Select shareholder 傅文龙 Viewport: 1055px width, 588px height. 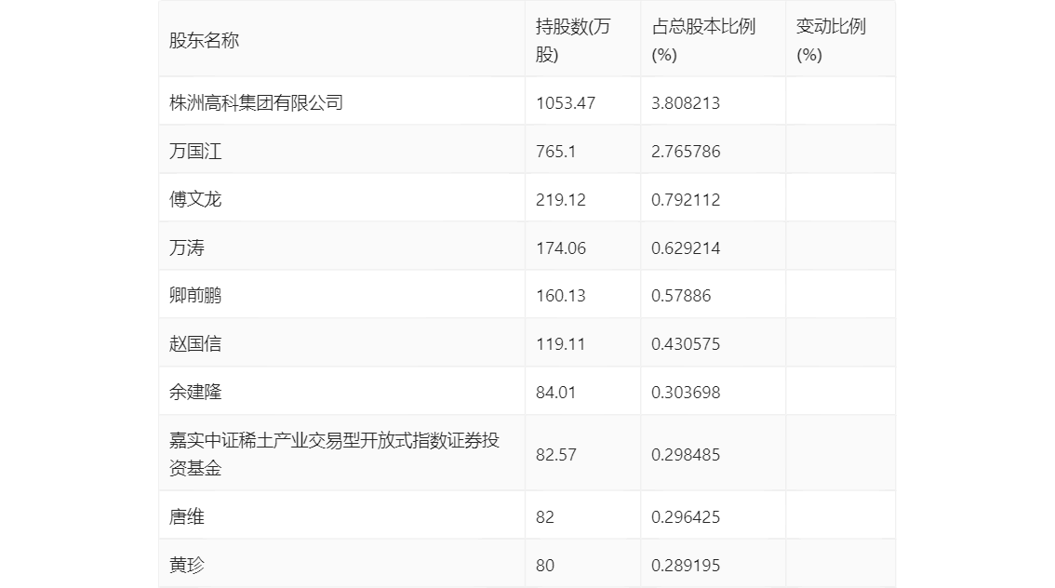coord(195,200)
